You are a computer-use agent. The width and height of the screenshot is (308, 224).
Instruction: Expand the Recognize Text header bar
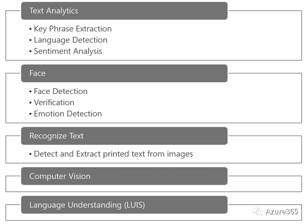click(x=124, y=136)
